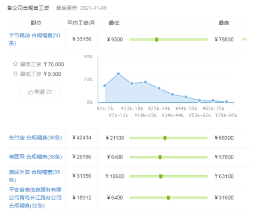Viewport: 257px width, 213px height.
Task: Click the lowest salary ¥10600 cell
Action: [x=115, y=176]
